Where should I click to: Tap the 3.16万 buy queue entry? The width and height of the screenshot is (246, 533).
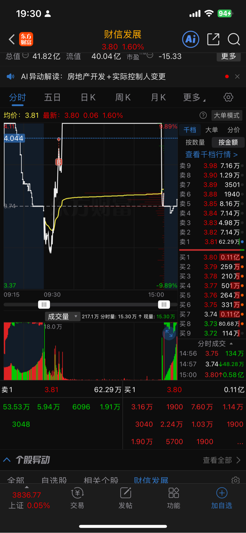(142, 407)
